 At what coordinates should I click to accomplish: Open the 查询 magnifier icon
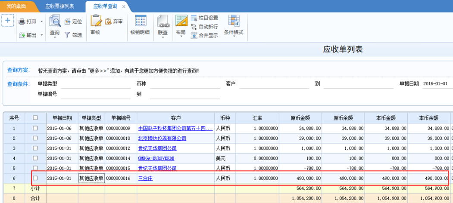(55, 21)
